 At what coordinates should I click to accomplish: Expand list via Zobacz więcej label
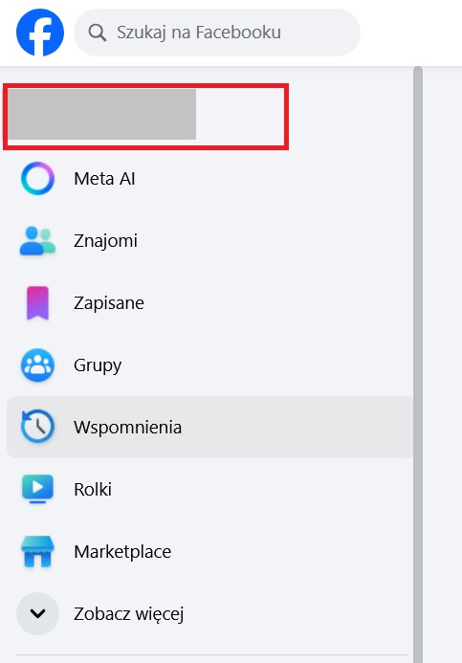128,614
